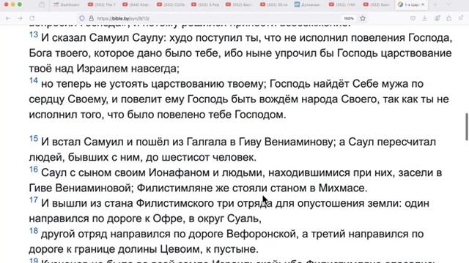
Task: Click the words 'И сказал Самуил Саулу'
Action: 103,38
